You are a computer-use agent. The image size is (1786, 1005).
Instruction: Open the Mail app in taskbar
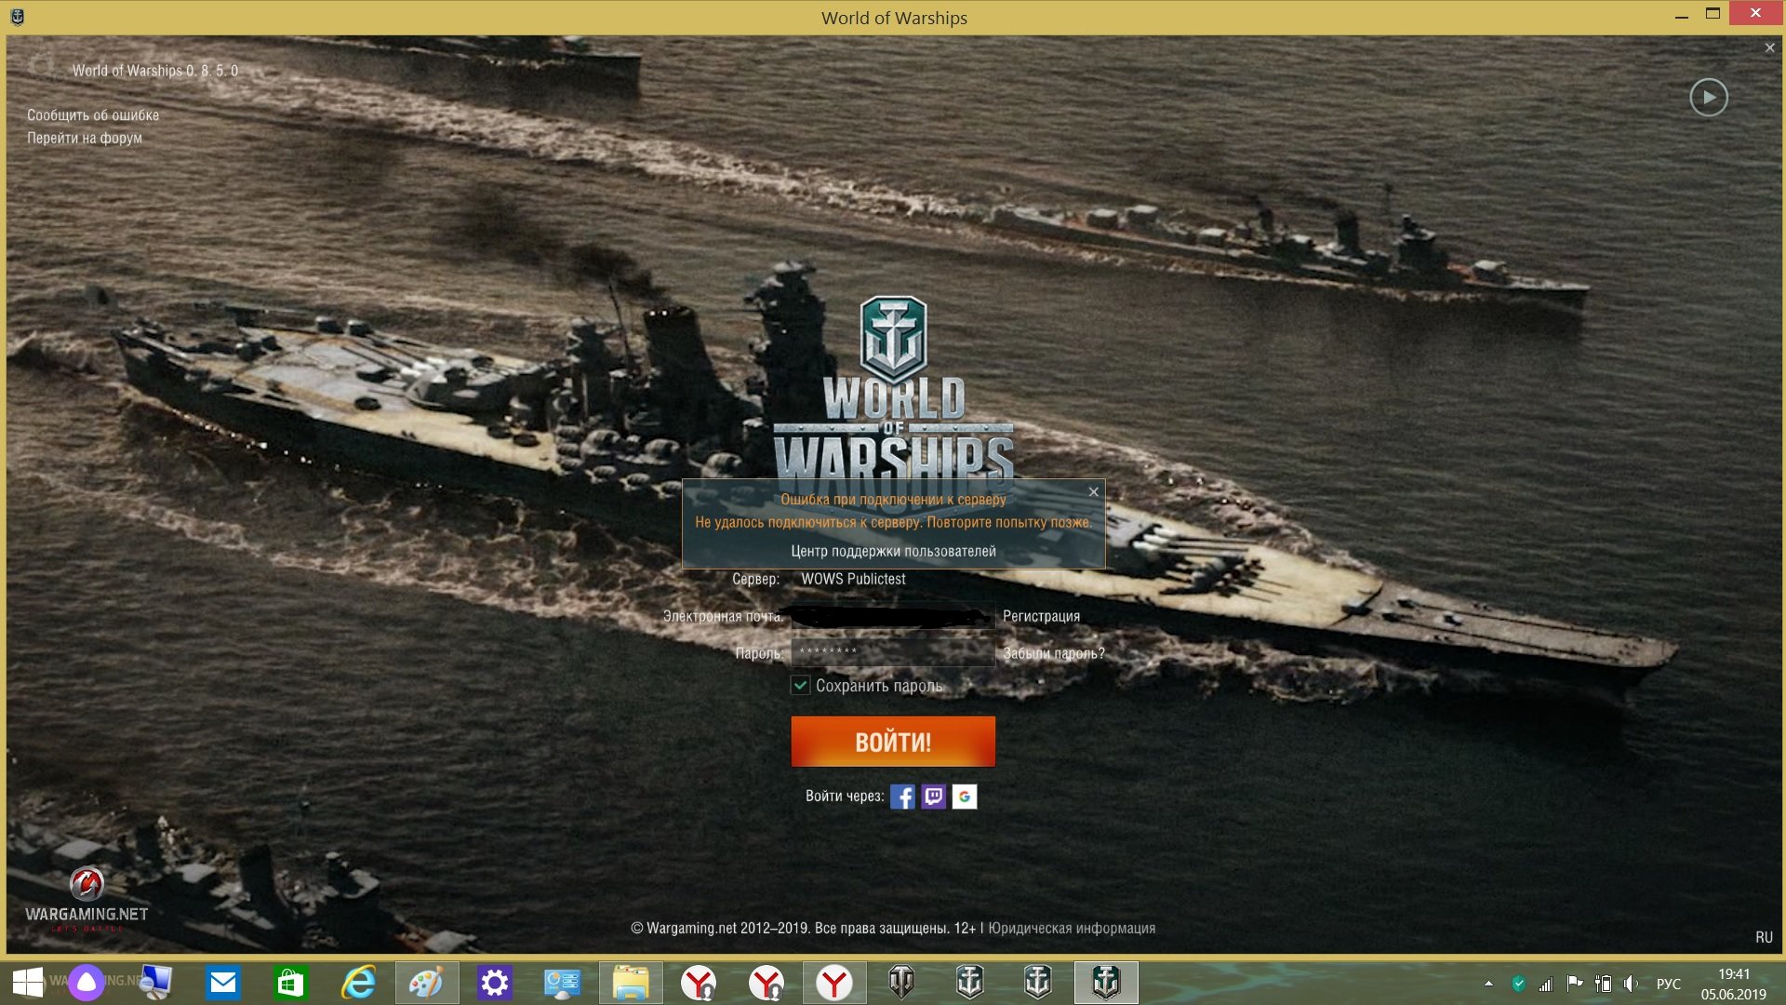(x=223, y=983)
